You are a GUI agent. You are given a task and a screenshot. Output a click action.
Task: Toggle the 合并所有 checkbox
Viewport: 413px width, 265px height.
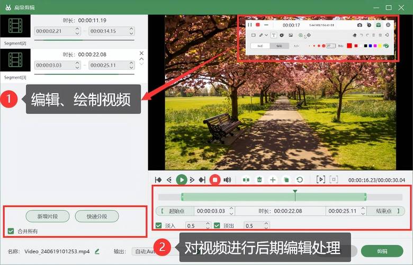pyautogui.click(x=11, y=231)
